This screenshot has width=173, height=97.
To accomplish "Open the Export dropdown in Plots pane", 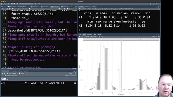I will point(94,37).
